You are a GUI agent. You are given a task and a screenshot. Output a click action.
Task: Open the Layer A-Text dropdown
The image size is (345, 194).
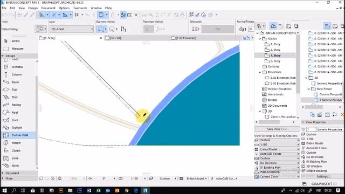click(72, 29)
